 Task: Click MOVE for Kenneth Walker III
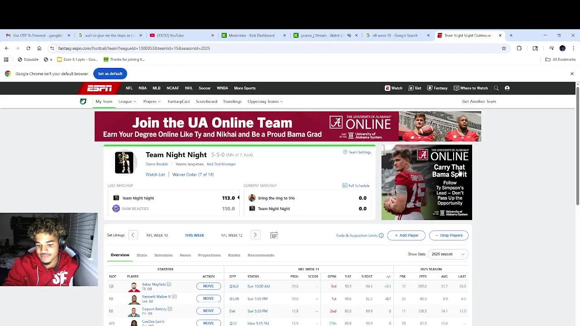(208, 298)
